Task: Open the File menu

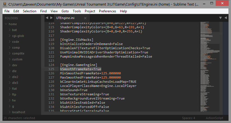Action: point(7,11)
